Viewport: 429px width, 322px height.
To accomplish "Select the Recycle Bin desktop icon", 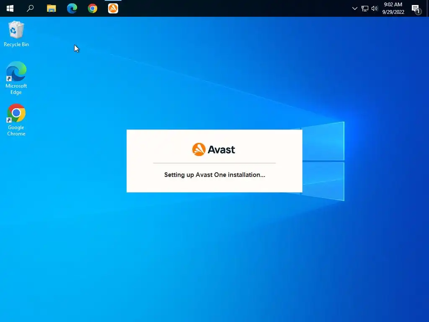I will click(x=16, y=34).
